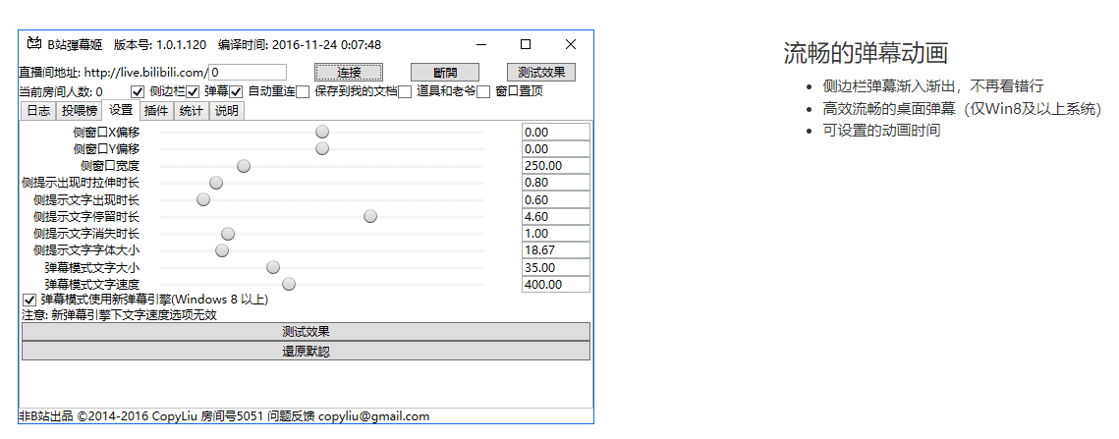1119x439 pixels.
Task: Click the 還原默認 reset button
Action: (x=307, y=352)
